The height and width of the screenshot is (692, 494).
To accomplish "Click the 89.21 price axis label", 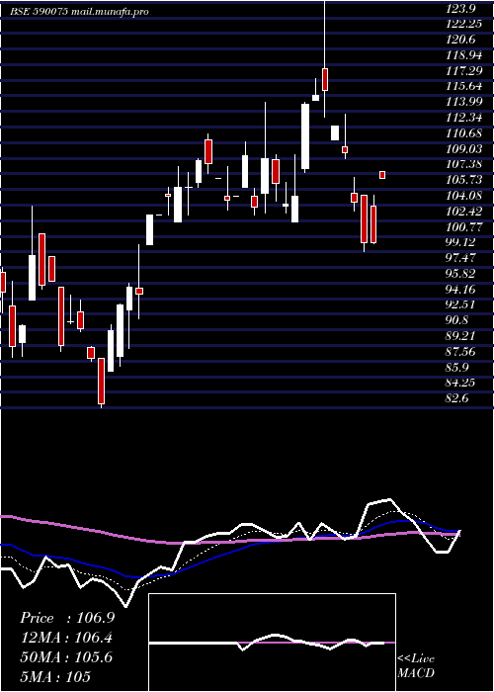I will click(x=462, y=335).
